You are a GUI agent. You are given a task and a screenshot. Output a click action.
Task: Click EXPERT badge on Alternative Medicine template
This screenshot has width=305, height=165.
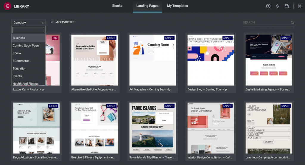click(111, 38)
